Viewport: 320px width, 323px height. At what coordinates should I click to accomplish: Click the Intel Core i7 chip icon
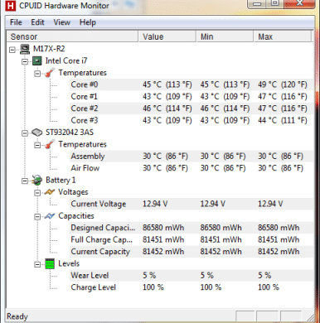point(37,61)
